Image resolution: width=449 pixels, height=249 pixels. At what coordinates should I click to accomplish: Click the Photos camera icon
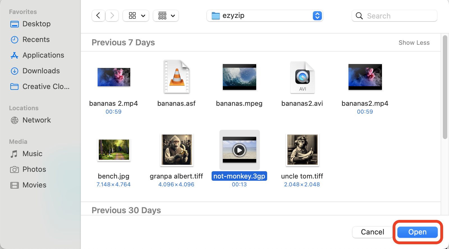point(15,170)
